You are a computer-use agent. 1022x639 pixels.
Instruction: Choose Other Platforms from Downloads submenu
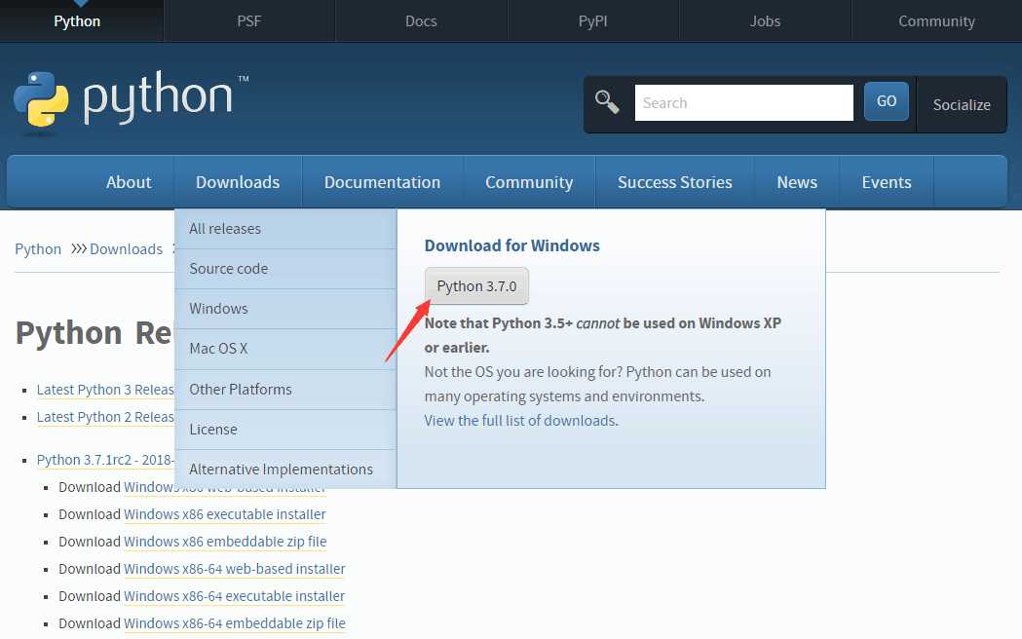[285, 389]
